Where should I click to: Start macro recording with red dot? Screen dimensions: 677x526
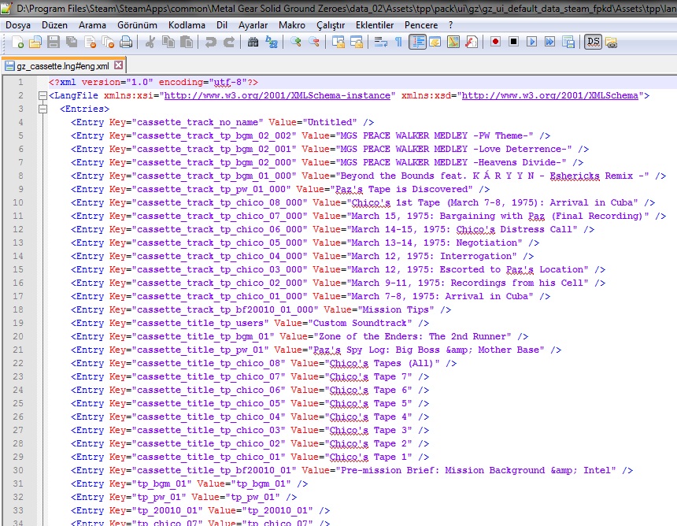tap(495, 42)
